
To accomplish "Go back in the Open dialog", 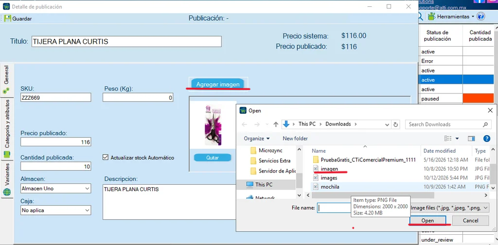I will (244, 124).
